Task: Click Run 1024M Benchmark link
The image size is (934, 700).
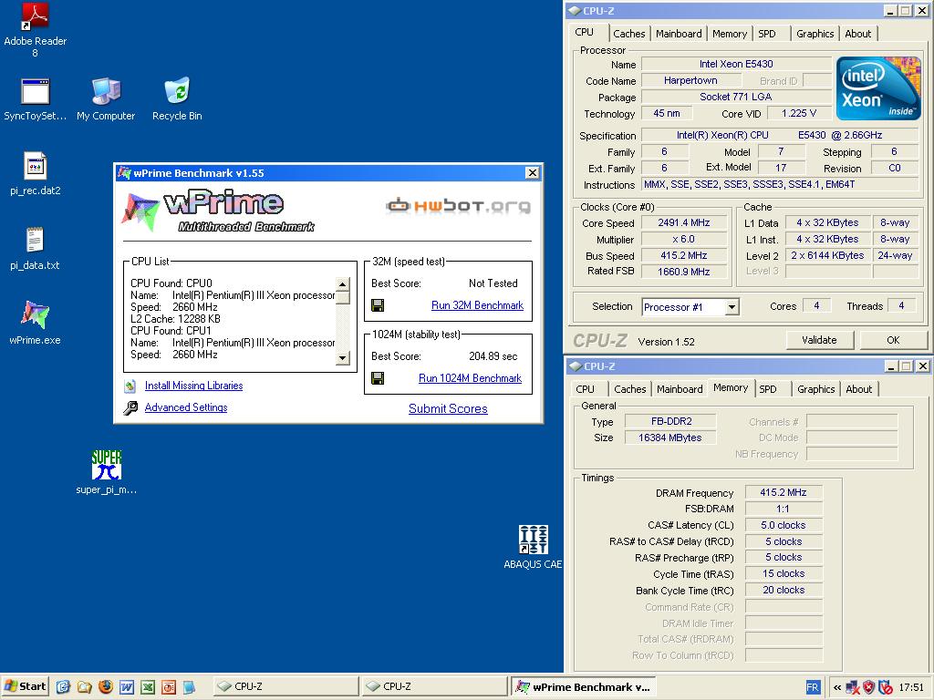Action: 470,378
